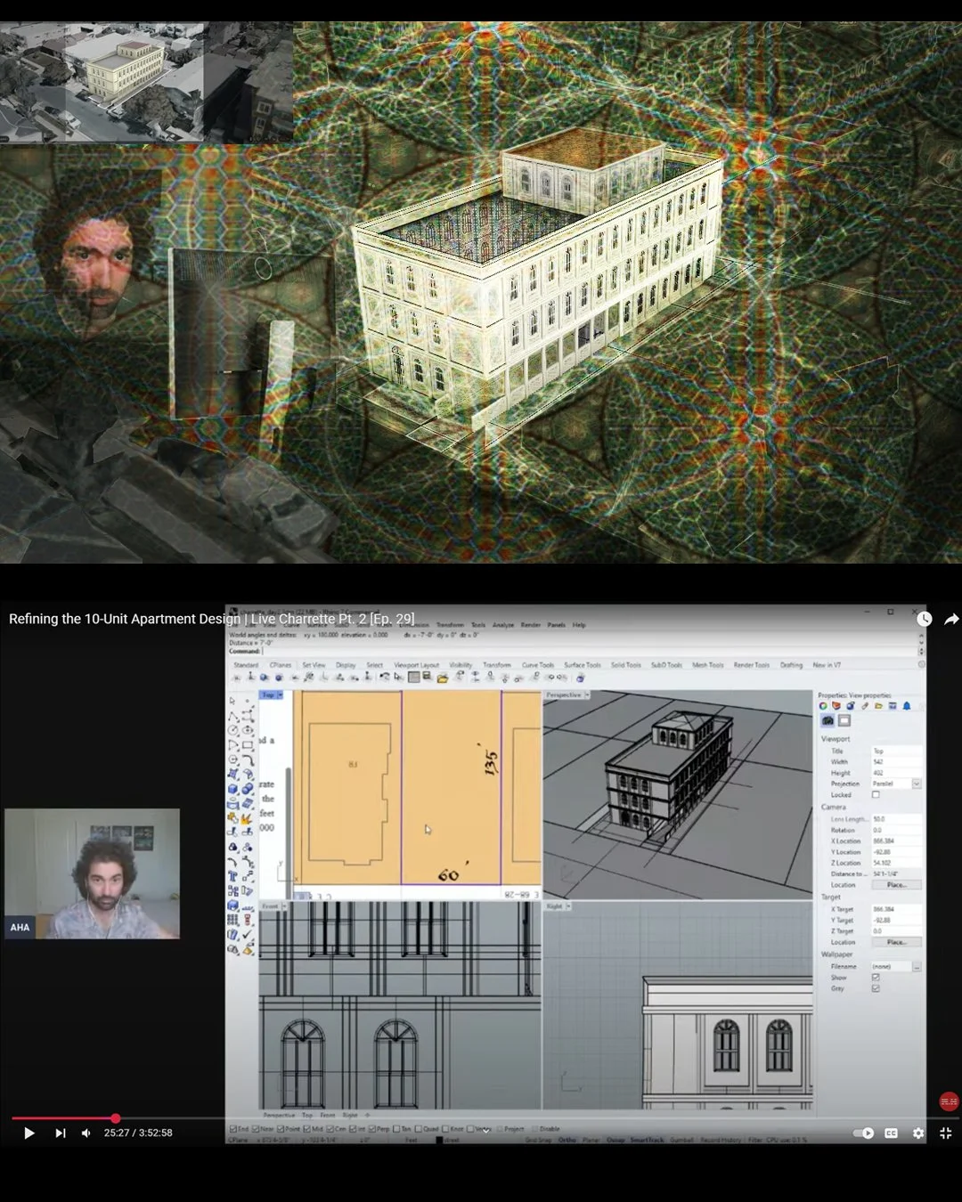Toggle SmartTrack in the status bar
The image size is (962, 1202).
pyautogui.click(x=647, y=1141)
